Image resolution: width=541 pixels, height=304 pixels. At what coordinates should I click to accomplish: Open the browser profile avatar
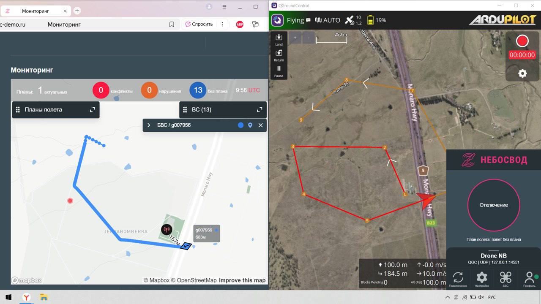(x=209, y=7)
